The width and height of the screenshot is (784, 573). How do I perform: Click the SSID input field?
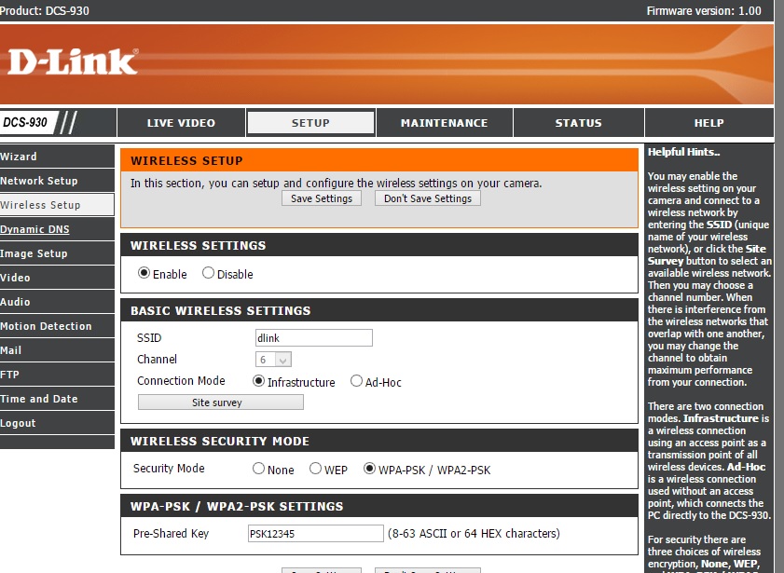pyautogui.click(x=313, y=337)
